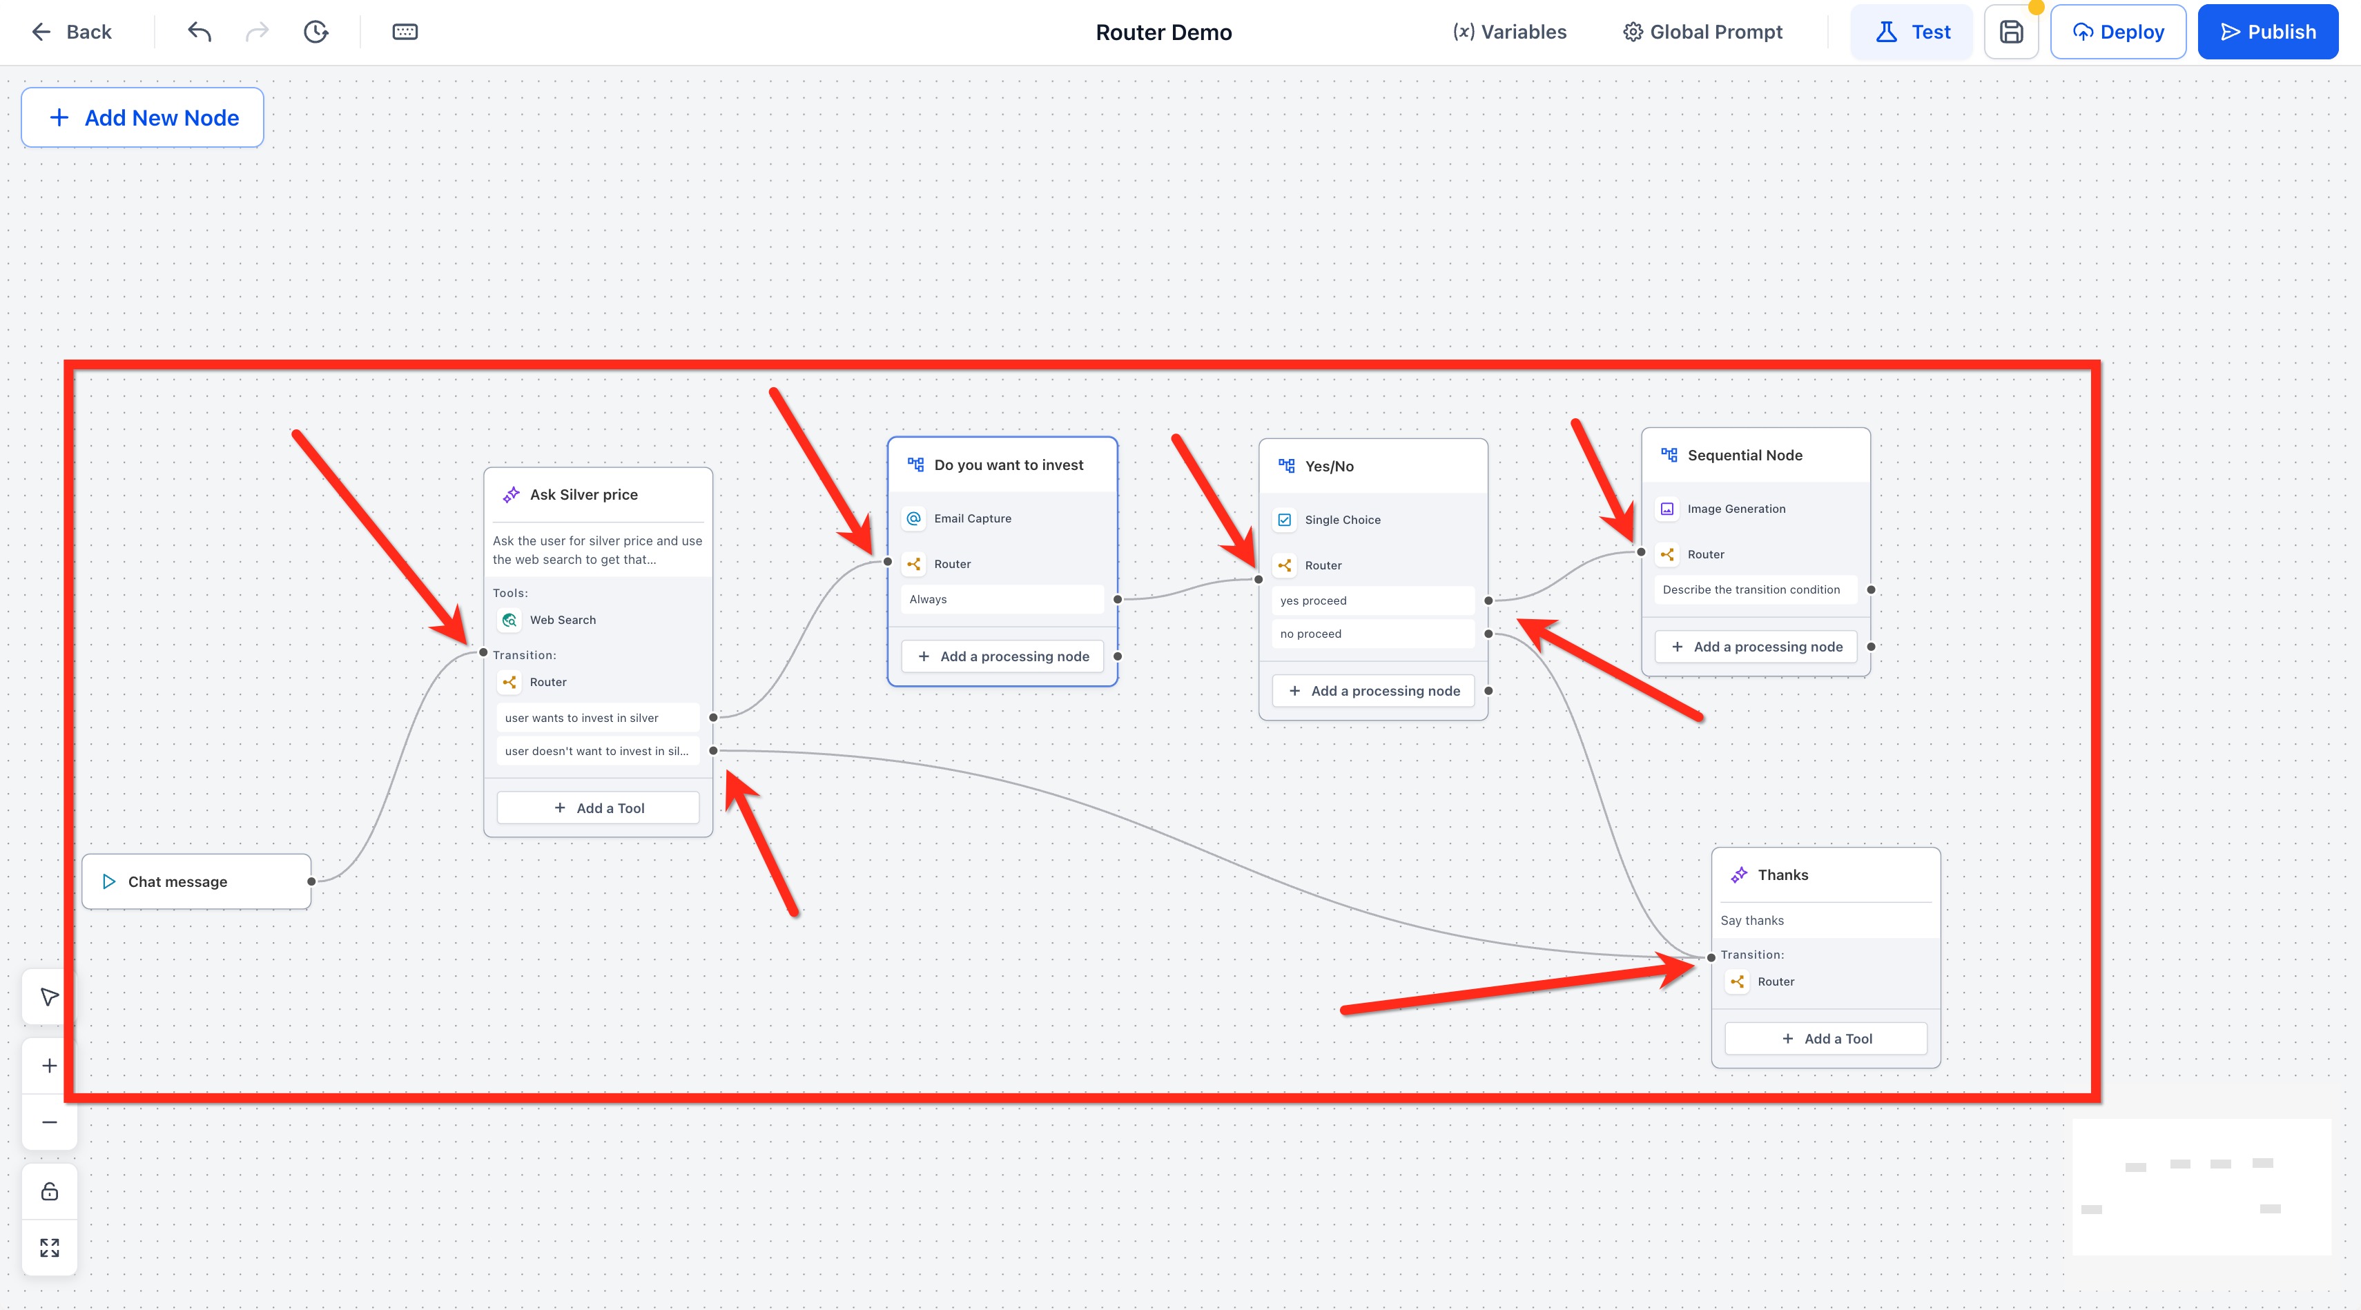Click the keyboard shortcuts icon
Viewport: 2361px width, 1310px height.
click(405, 32)
